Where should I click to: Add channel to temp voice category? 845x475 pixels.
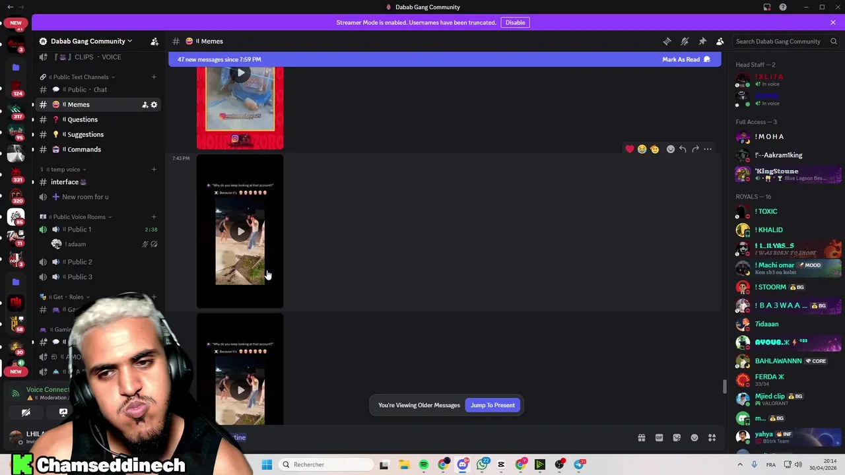154,170
